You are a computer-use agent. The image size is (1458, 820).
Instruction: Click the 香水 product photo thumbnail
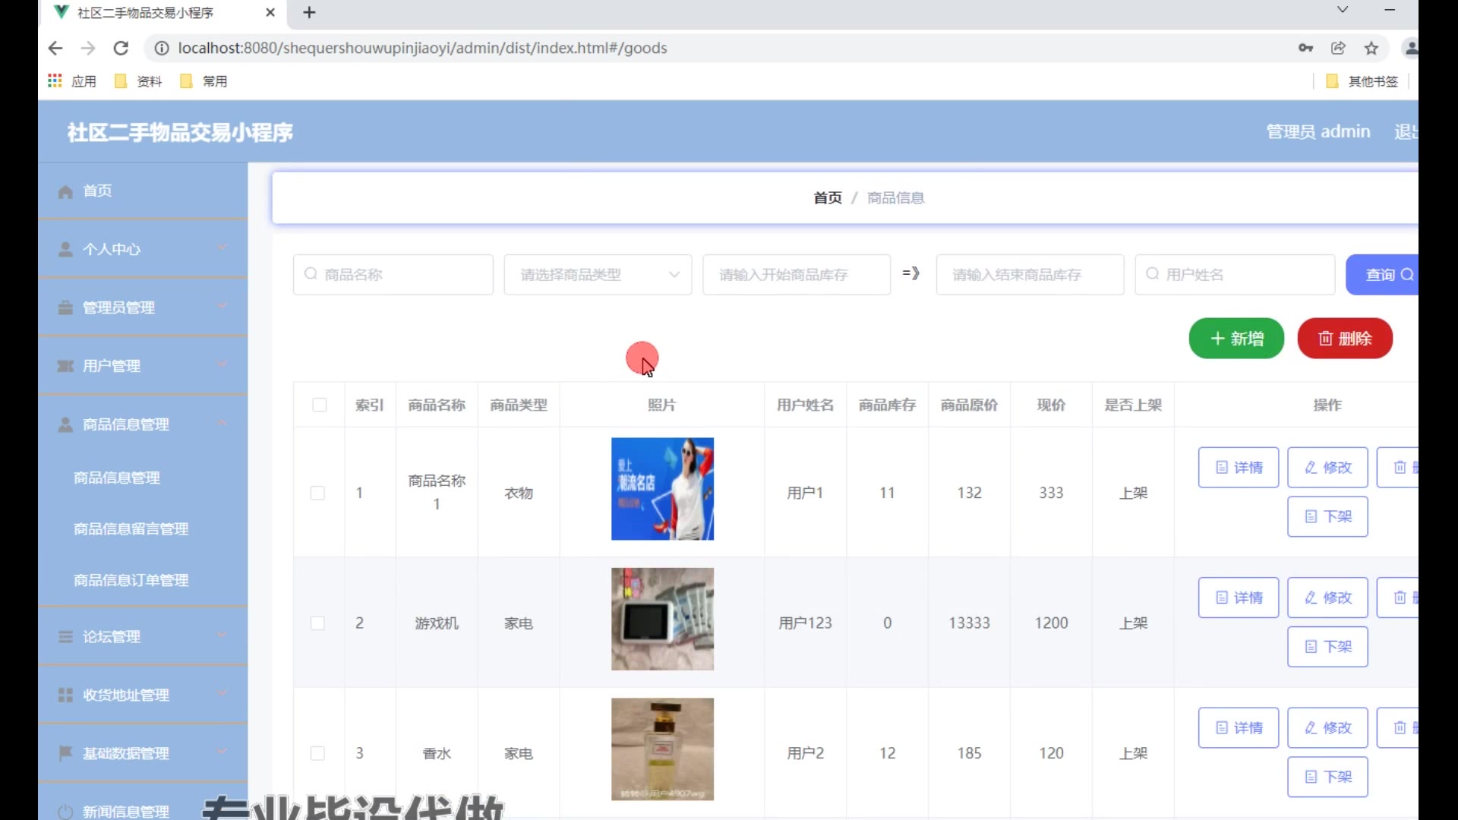click(x=662, y=749)
